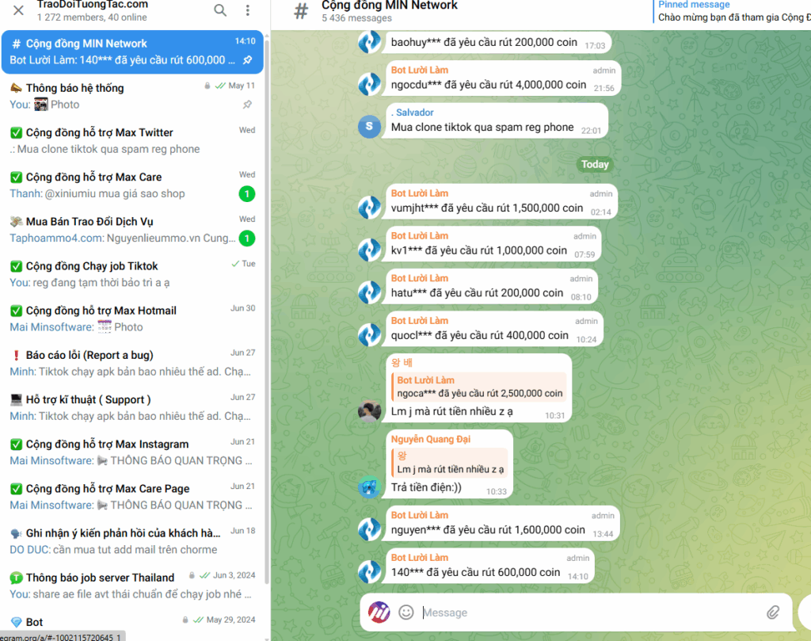The height and width of the screenshot is (641, 811).
Task: Open group info via the TraoDoiTuongTac.com title
Action: tap(93, 5)
